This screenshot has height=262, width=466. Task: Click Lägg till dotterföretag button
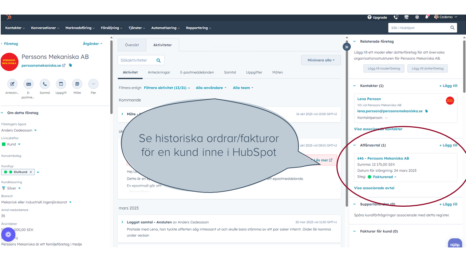(x=427, y=68)
